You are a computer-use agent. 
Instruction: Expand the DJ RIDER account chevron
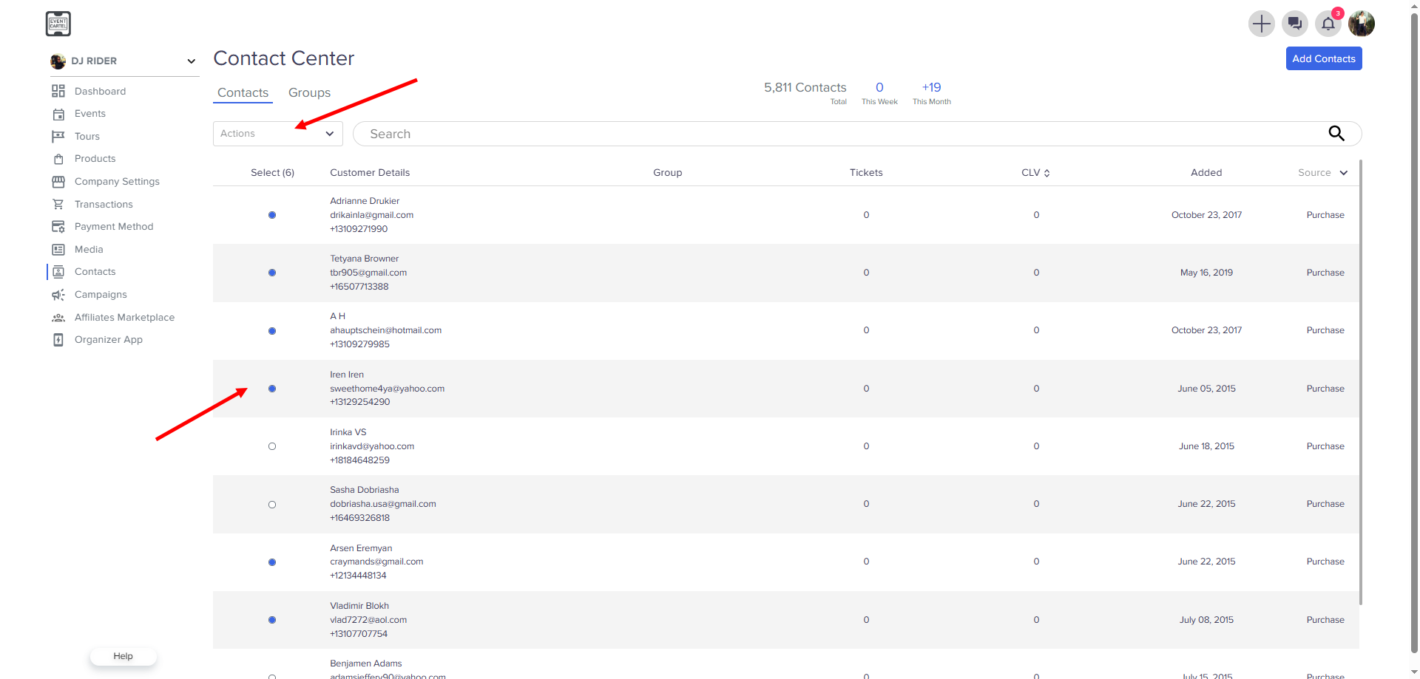(x=191, y=61)
